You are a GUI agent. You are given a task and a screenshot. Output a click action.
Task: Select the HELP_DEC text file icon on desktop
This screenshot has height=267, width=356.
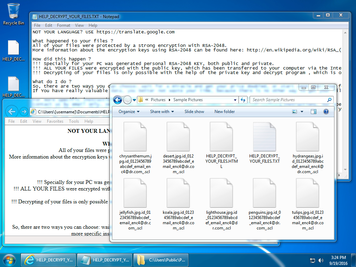(14, 87)
